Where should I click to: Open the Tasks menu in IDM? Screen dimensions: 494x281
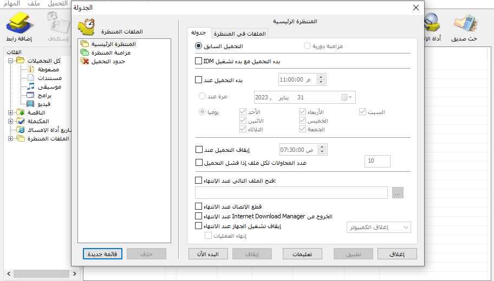(12, 3)
